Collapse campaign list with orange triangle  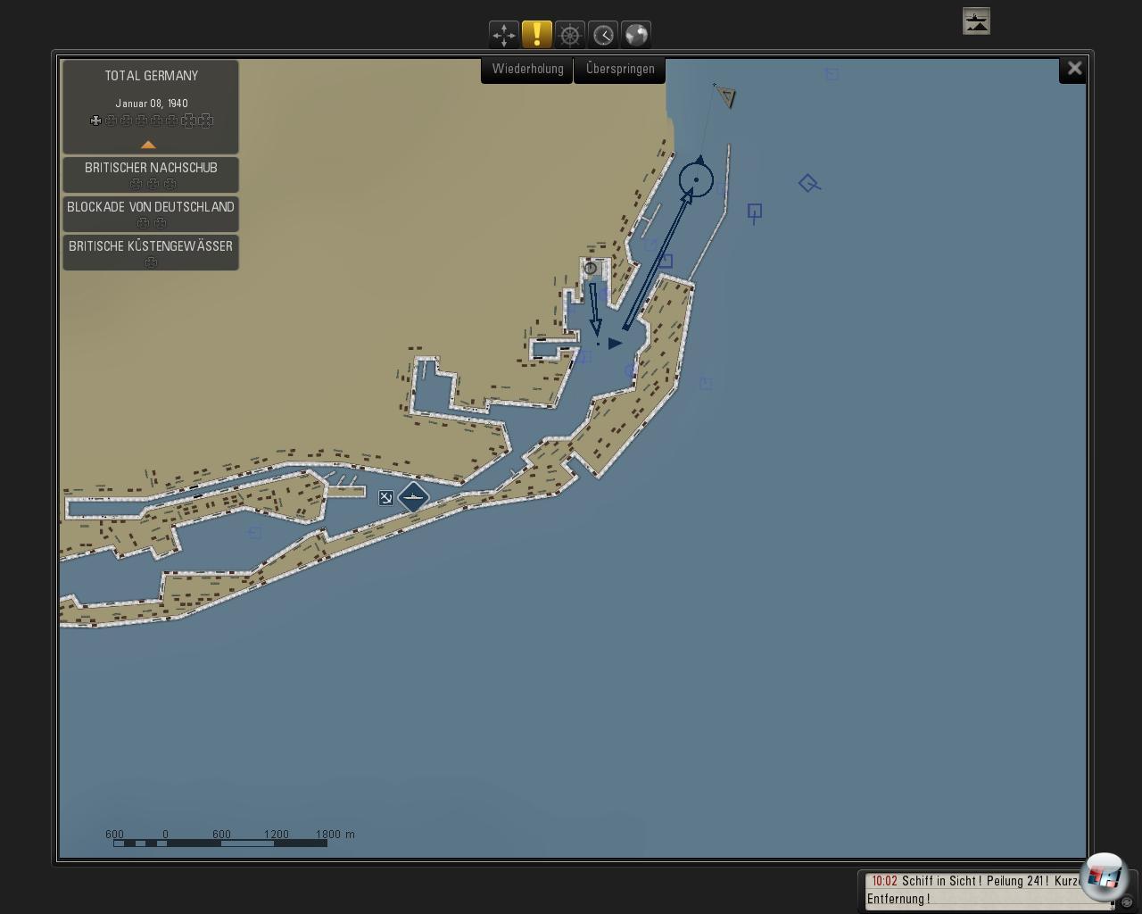[x=148, y=145]
